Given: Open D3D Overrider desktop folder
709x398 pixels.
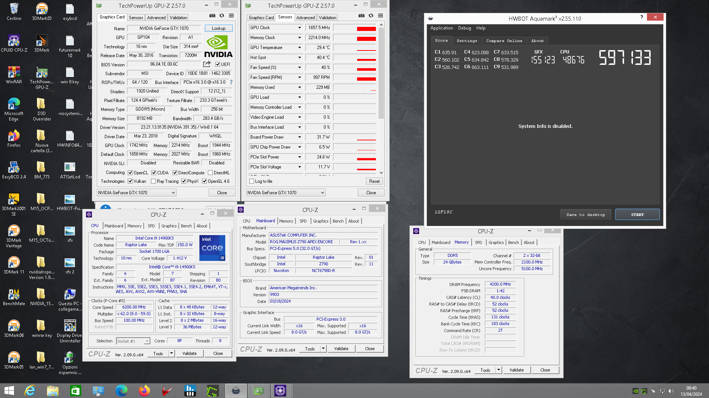Looking at the screenshot, I should click(42, 109).
